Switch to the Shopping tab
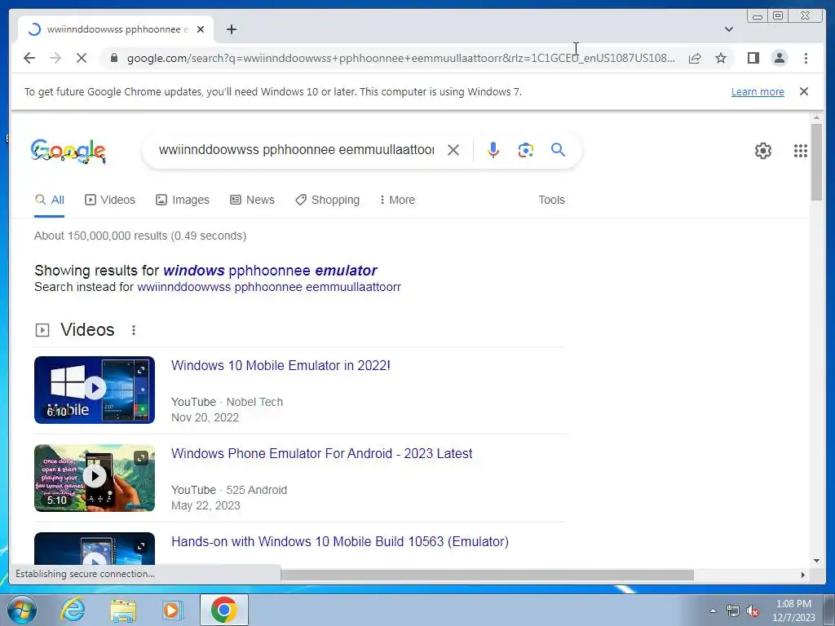835x626 pixels. click(x=328, y=201)
